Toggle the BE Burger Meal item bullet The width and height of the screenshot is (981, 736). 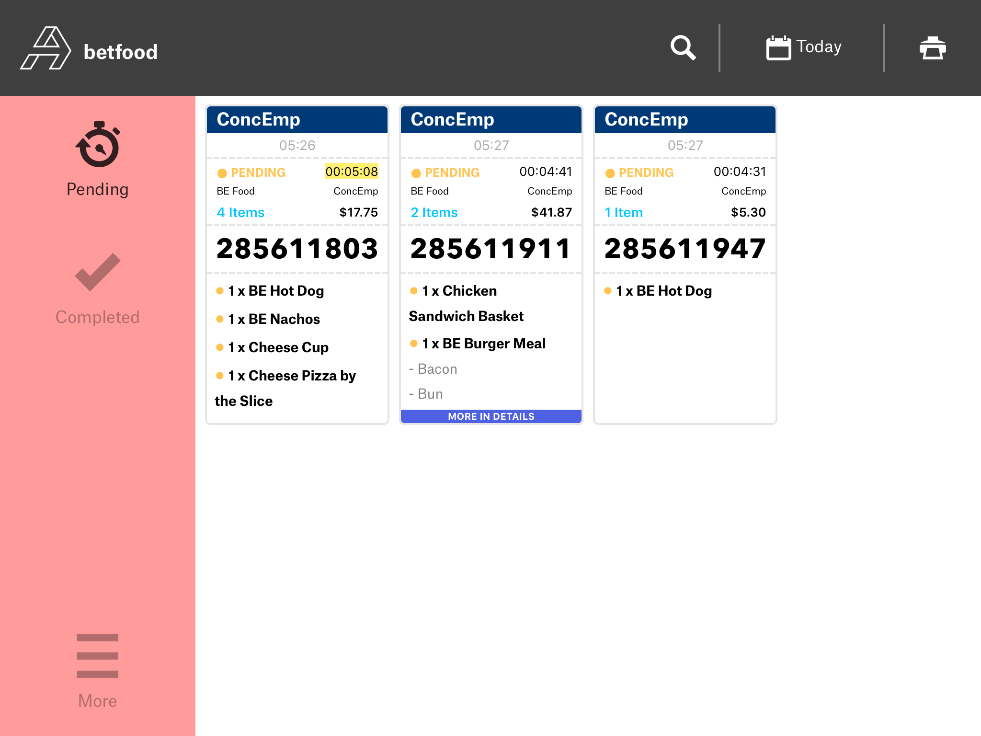(x=414, y=344)
